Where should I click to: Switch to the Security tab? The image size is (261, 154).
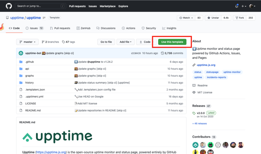tap(149, 28)
